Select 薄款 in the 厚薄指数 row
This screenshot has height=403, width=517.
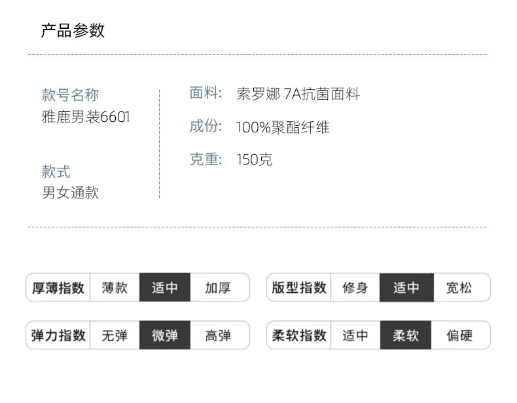tap(115, 288)
